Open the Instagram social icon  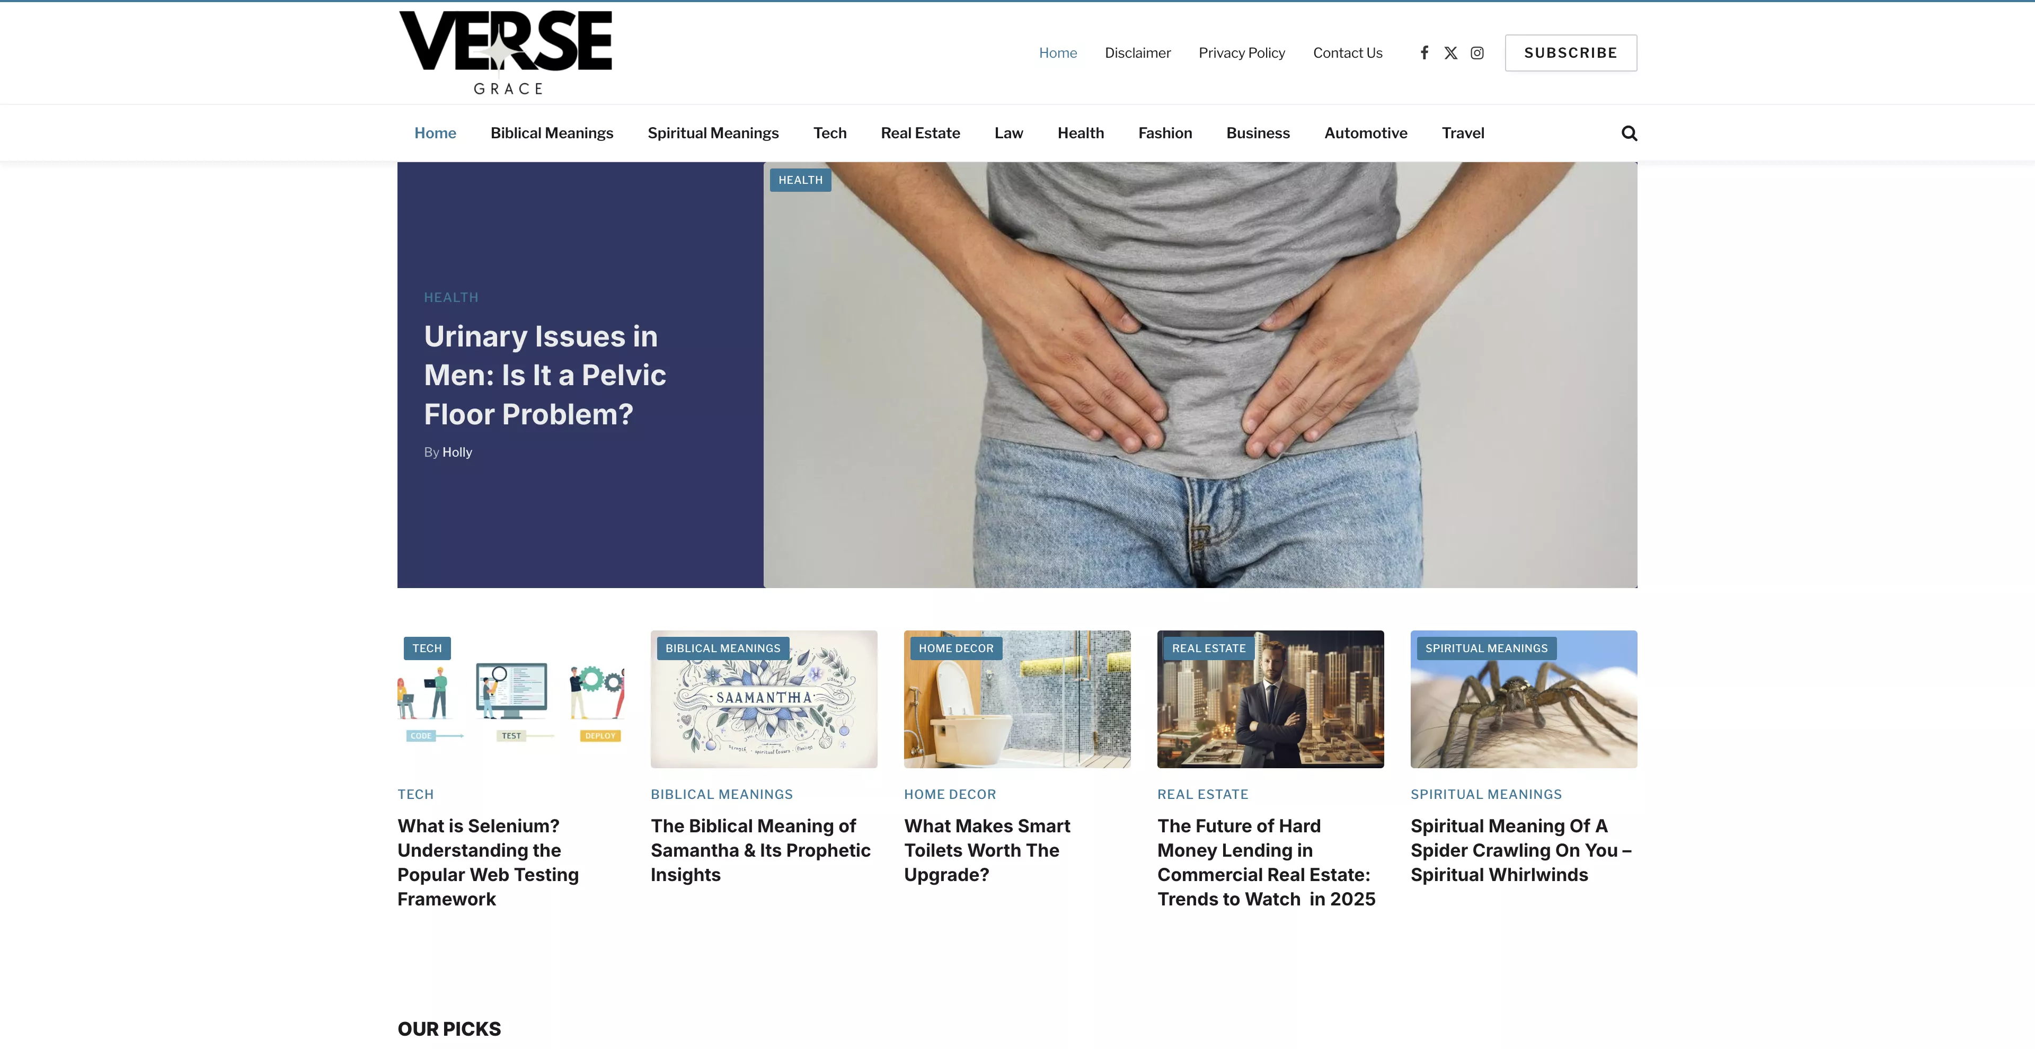1477,53
